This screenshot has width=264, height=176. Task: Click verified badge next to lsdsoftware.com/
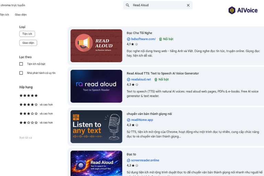point(129,39)
